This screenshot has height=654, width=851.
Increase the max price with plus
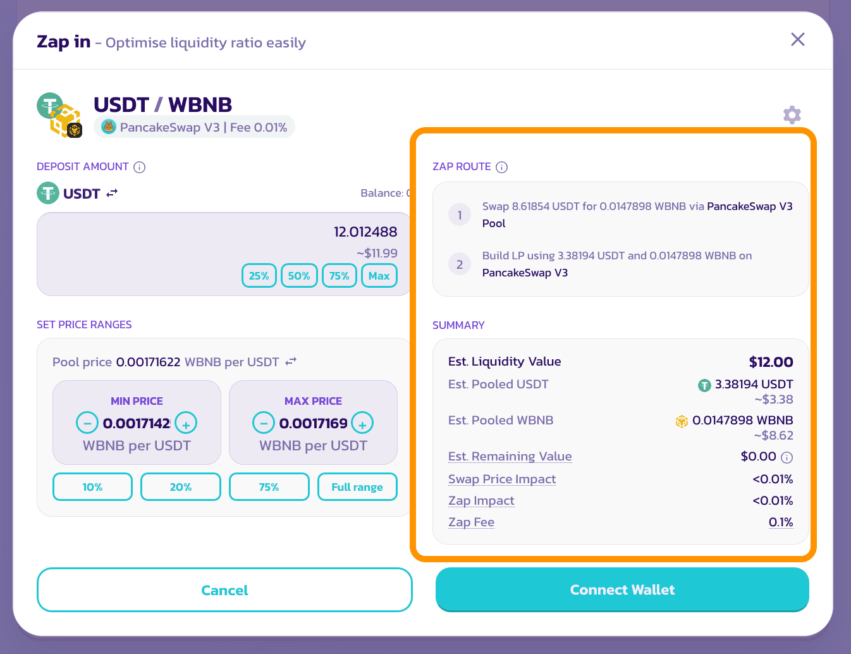(362, 423)
